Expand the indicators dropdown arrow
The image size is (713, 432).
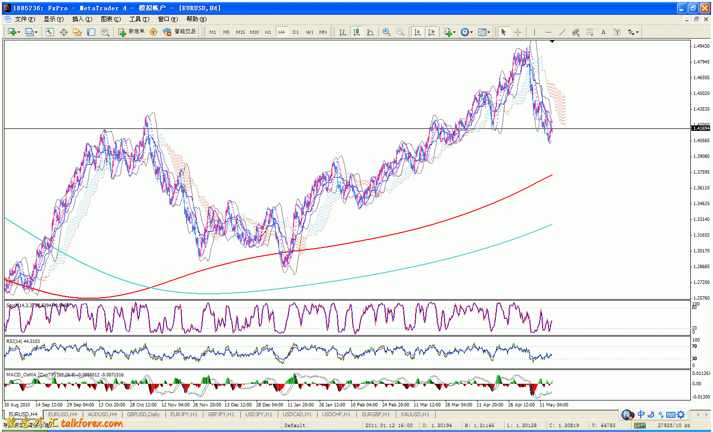pos(454,32)
